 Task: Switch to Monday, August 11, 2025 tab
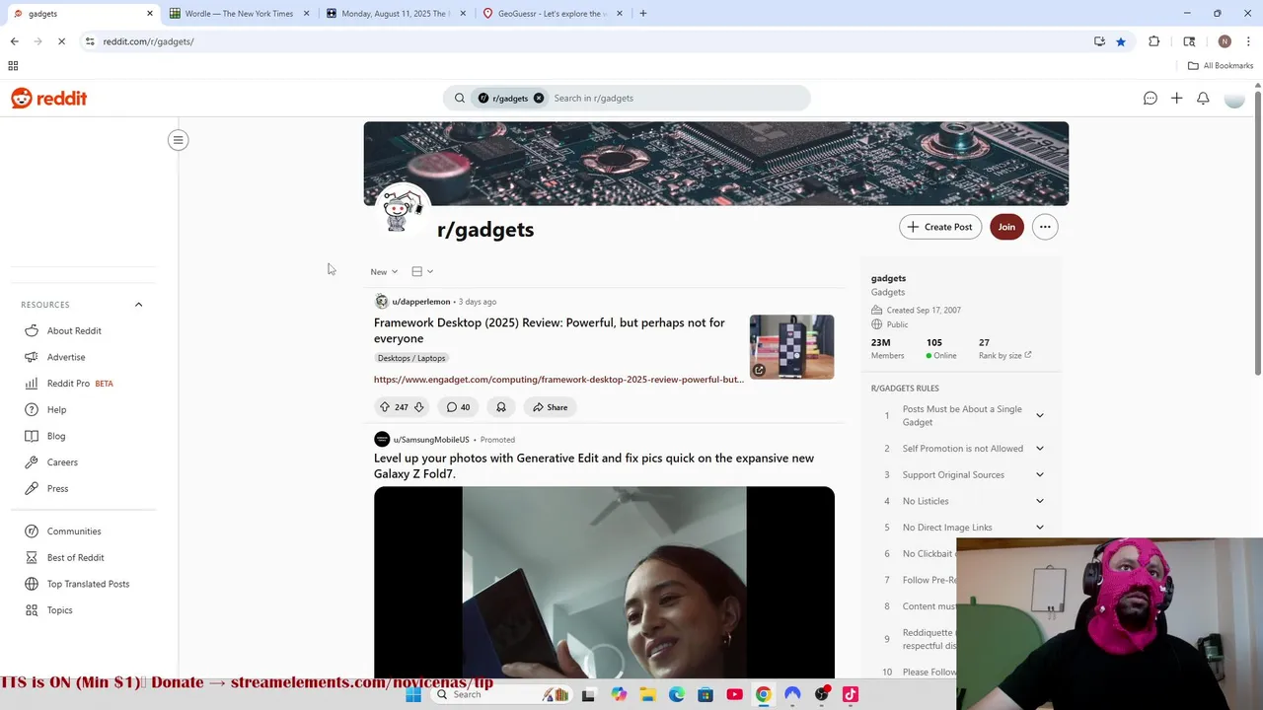click(x=395, y=14)
